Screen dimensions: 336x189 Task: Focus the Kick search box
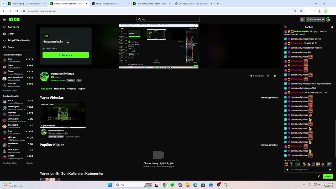[168, 19]
